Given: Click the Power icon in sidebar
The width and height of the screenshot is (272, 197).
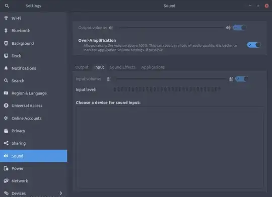Looking at the screenshot, I should click(x=6, y=168).
